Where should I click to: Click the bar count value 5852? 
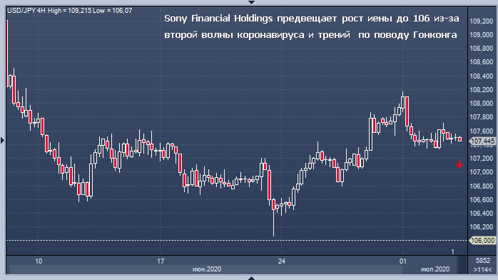pyautogui.click(x=482, y=261)
